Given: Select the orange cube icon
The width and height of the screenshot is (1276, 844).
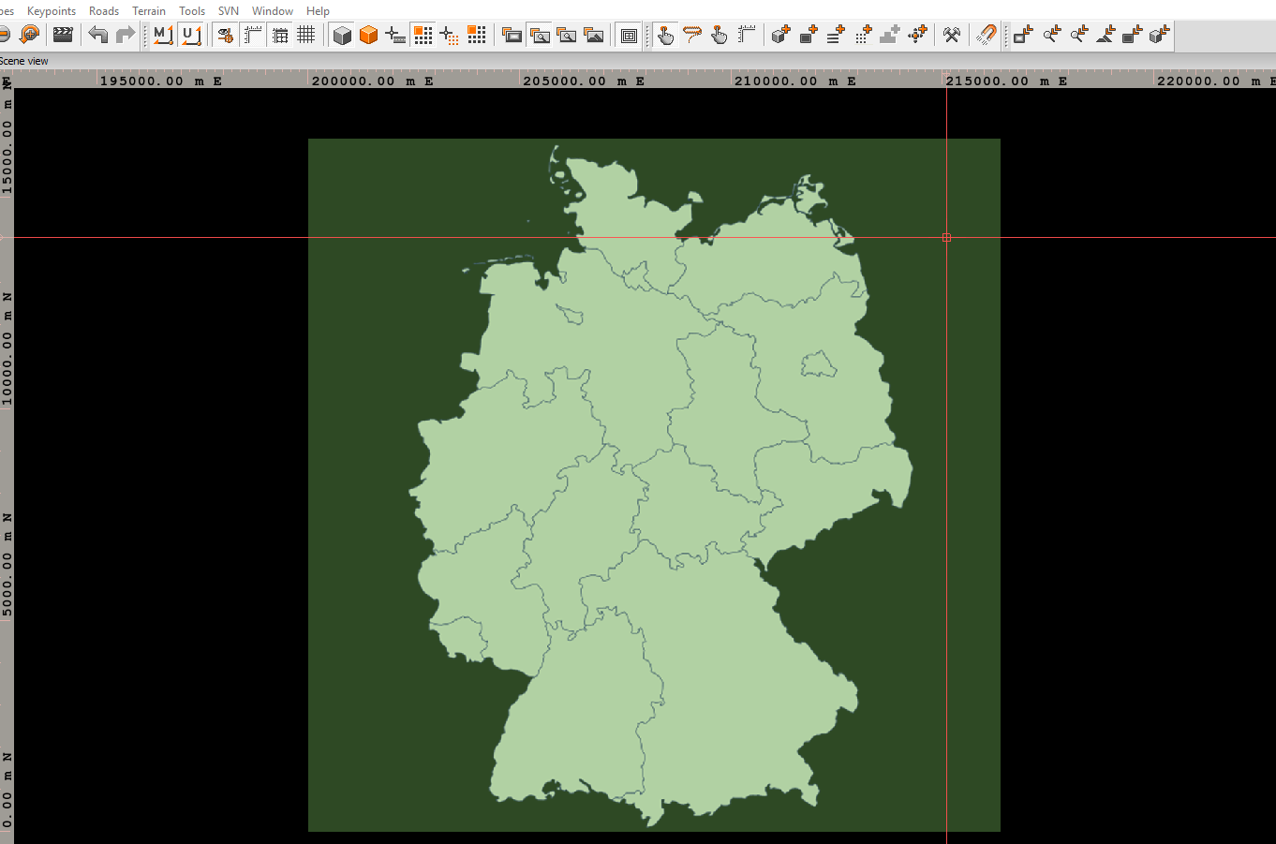Looking at the screenshot, I should point(368,35).
